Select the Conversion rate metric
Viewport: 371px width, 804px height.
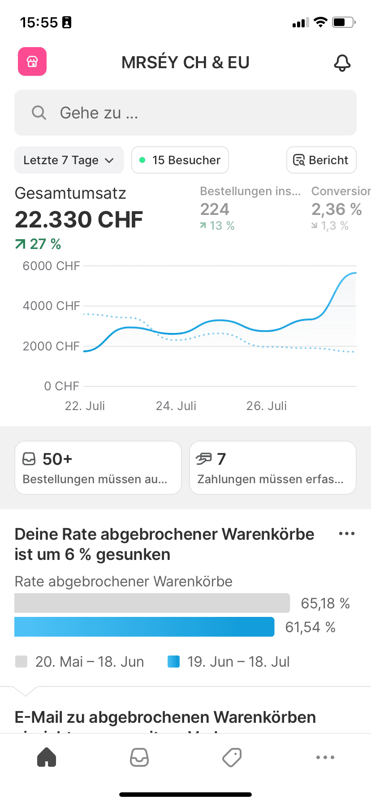click(340, 208)
